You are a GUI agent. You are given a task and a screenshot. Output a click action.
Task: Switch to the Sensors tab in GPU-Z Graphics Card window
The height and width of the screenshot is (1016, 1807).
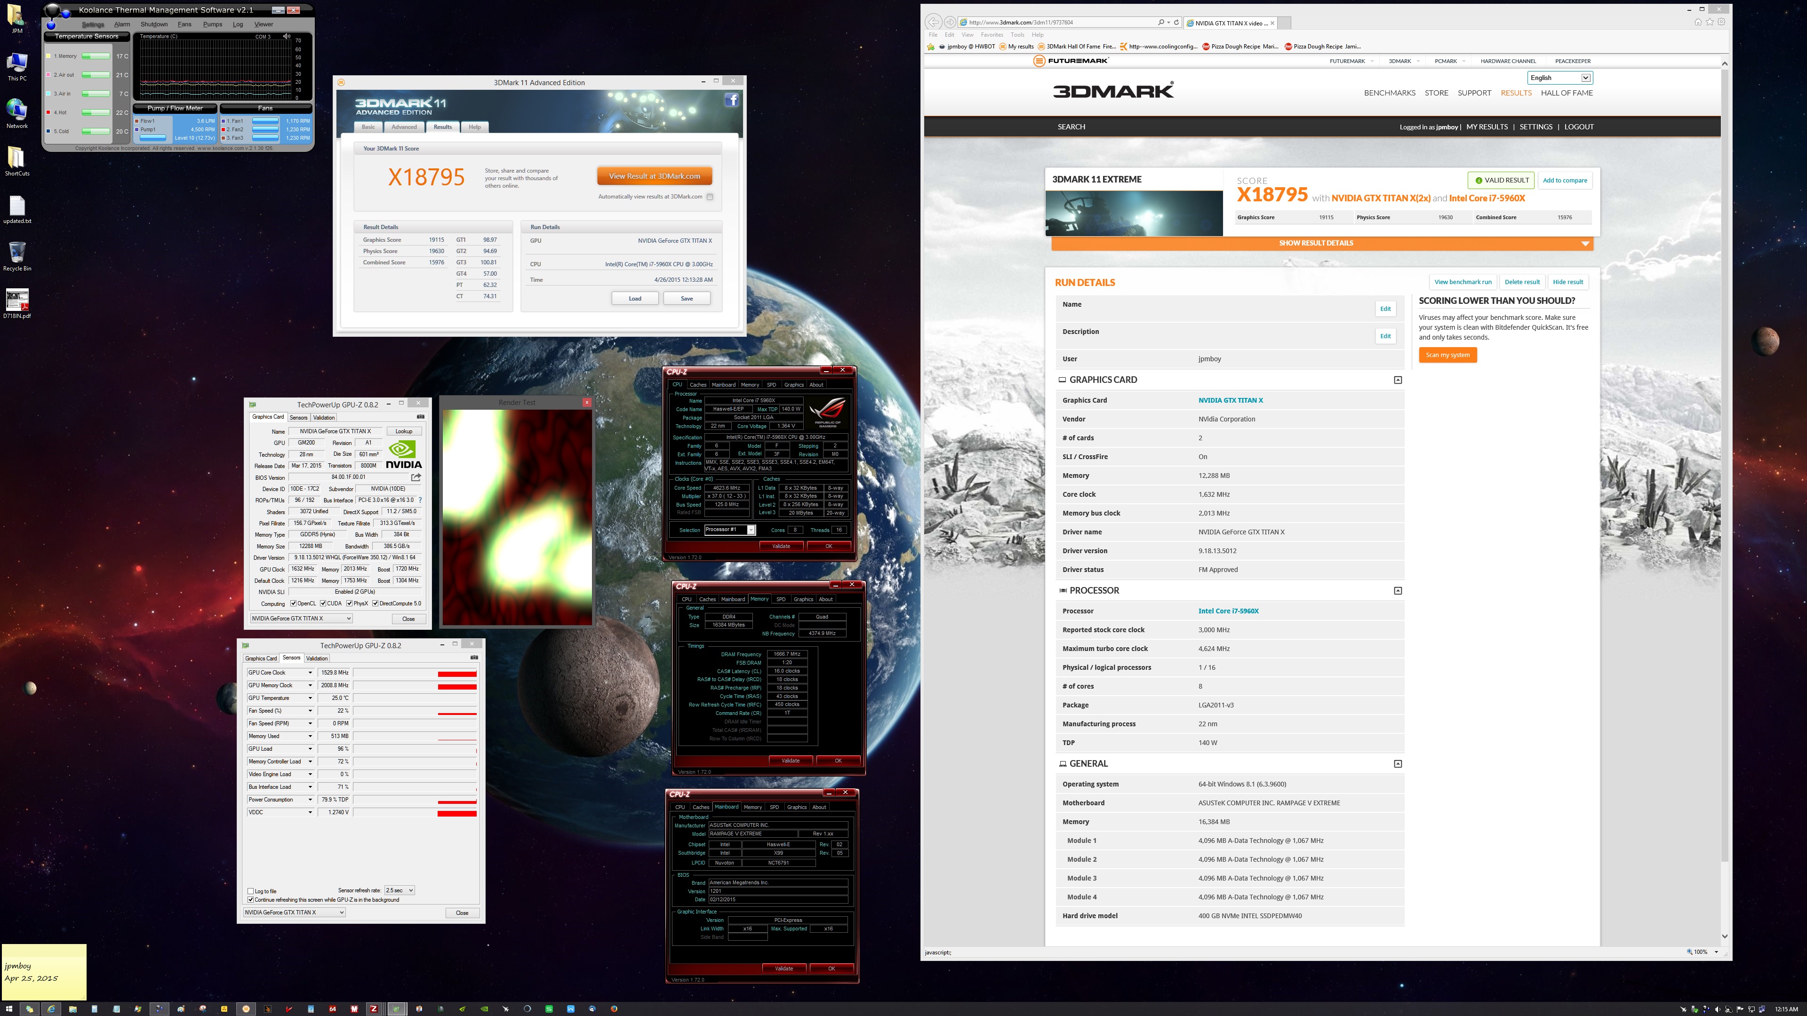(x=298, y=417)
